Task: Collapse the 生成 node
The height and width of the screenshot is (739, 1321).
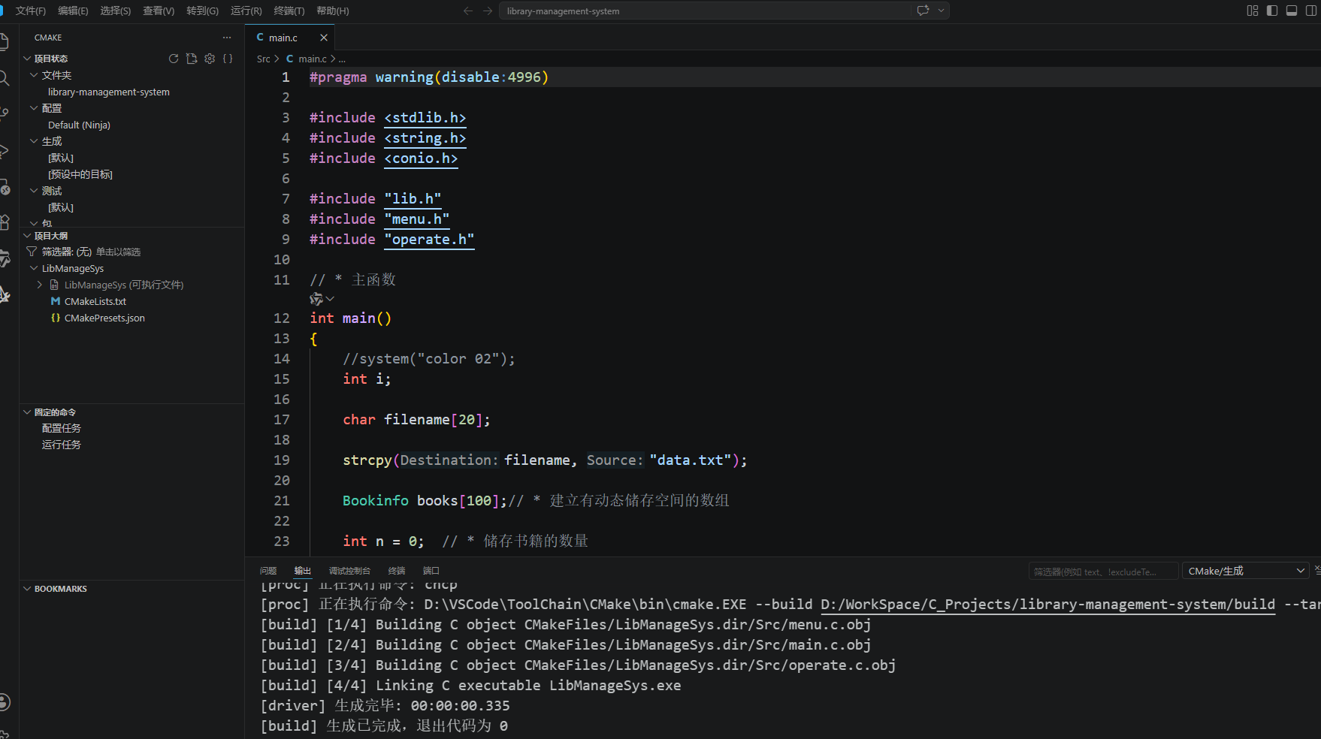Action: (x=34, y=141)
